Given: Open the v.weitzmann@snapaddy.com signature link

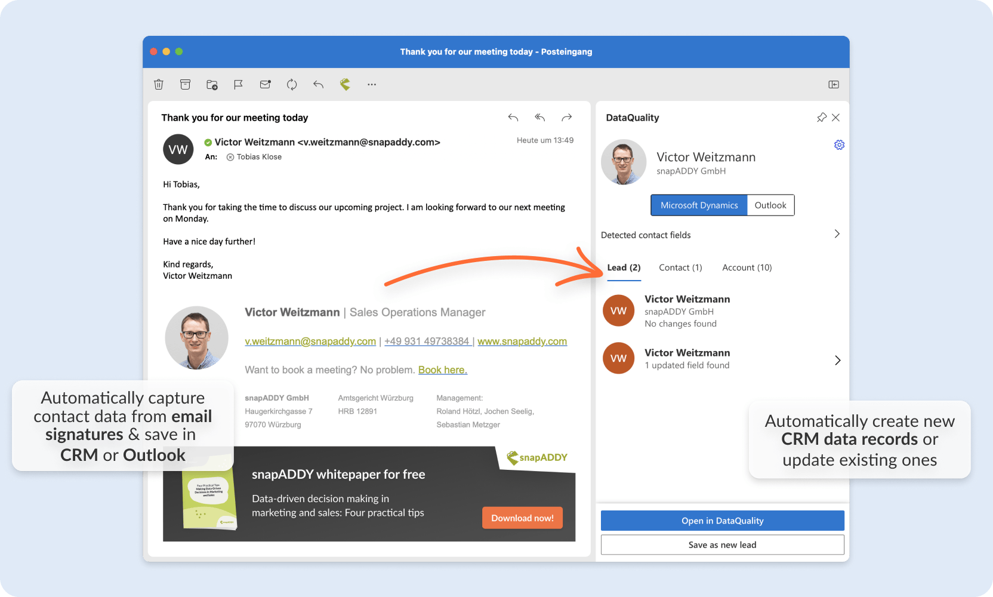Looking at the screenshot, I should [x=310, y=341].
